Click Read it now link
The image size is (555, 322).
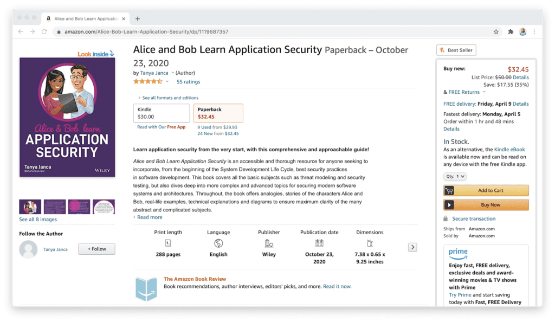tap(337, 287)
